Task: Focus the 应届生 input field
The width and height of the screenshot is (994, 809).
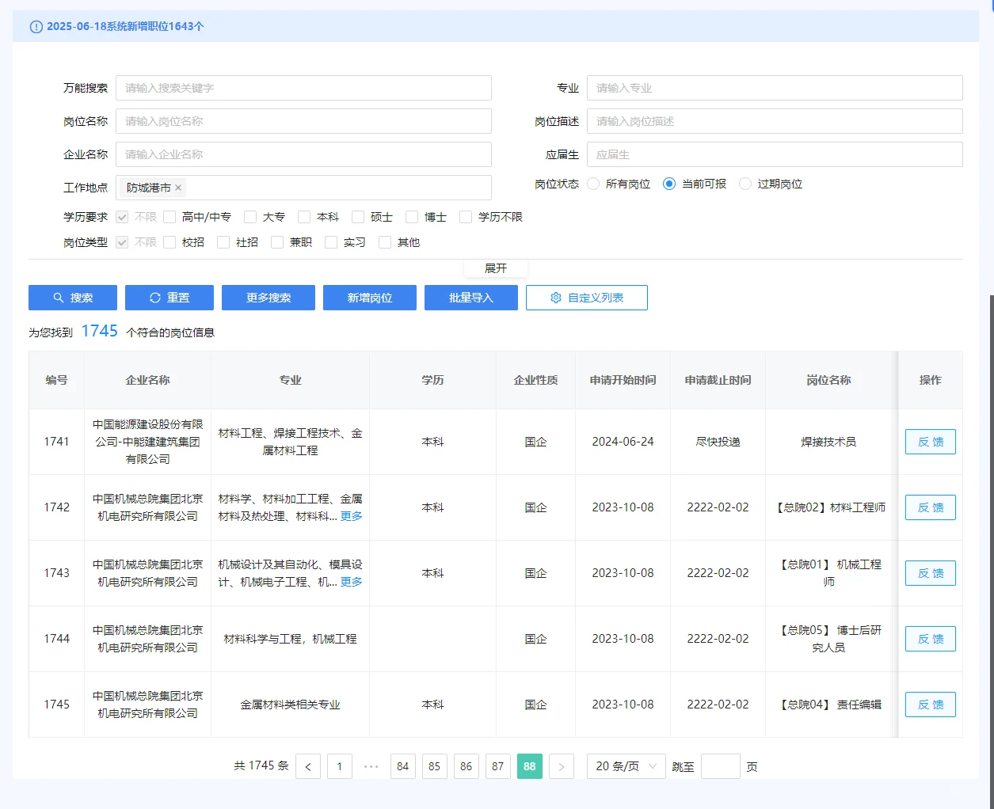Action: (775, 154)
